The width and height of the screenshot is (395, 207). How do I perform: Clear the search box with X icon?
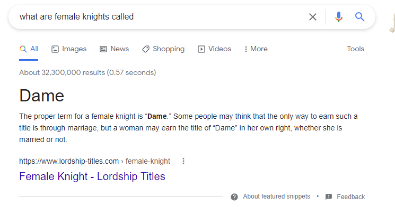point(313,17)
